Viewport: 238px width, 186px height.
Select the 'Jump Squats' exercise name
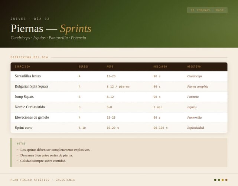click(24, 97)
